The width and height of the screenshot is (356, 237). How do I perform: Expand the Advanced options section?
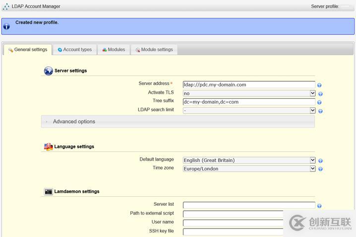178,121
